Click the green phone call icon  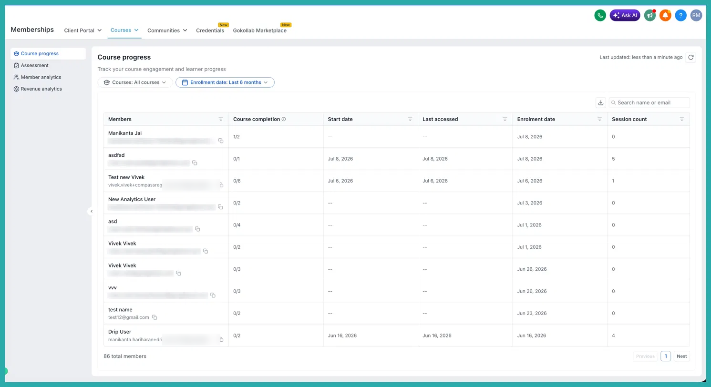600,15
